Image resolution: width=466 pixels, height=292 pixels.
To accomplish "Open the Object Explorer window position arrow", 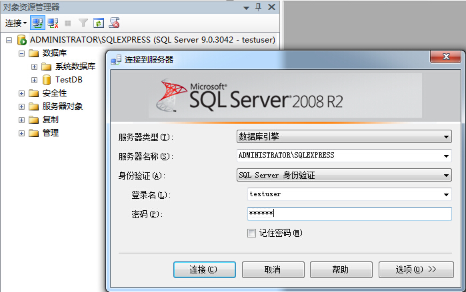I will 246,8.
